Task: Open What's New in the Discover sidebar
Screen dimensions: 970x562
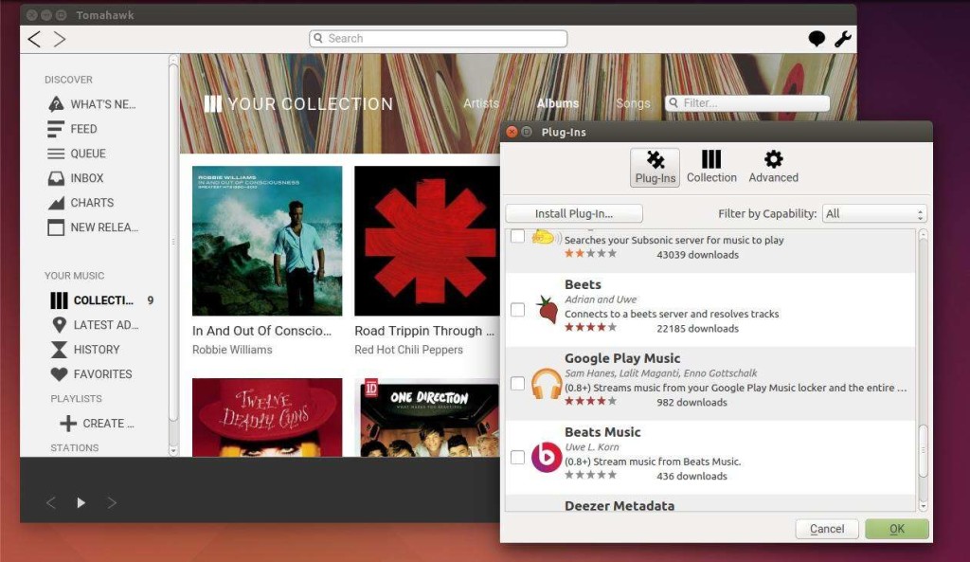Action: (x=92, y=104)
